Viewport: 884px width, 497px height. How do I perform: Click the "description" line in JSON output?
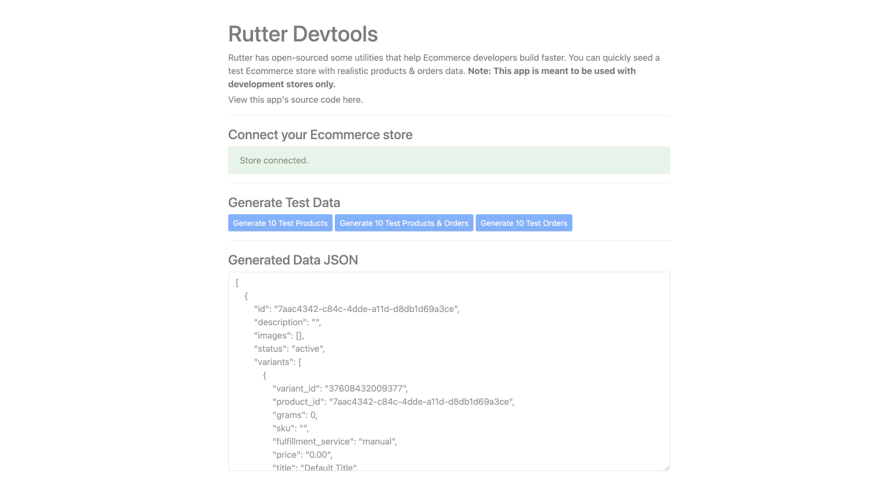coord(287,322)
